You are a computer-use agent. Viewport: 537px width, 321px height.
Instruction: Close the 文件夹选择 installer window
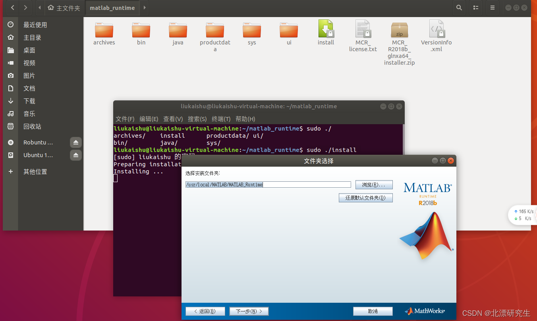(450, 161)
